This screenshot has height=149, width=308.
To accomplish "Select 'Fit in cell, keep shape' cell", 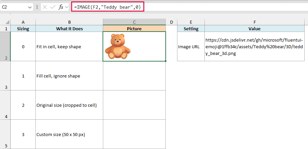I will tap(69, 47).
